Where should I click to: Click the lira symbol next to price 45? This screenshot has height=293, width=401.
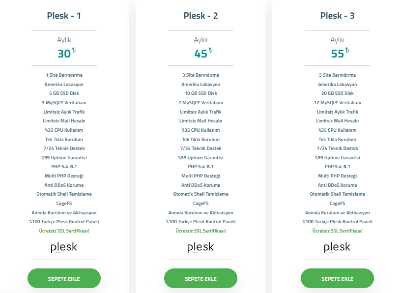210,50
